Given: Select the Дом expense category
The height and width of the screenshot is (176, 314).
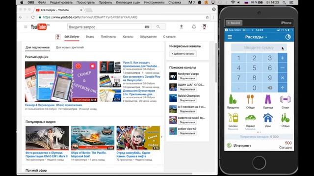Looking at the screenshot, I should coord(268,120).
